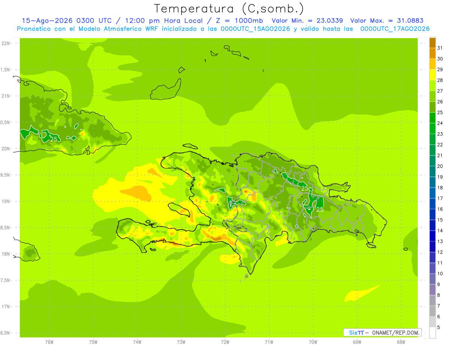
Task: Select the dark orange legend band above 31
Action: pos(432,43)
